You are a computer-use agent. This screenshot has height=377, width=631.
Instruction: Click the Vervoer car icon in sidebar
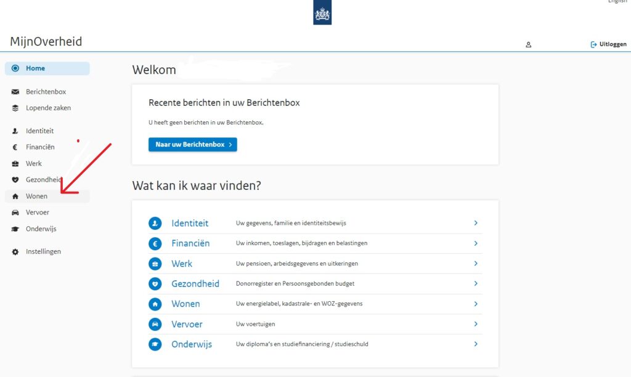(15, 213)
